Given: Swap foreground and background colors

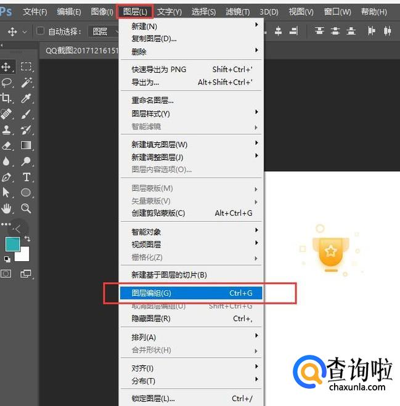Looking at the screenshot, I should tap(27, 238).
